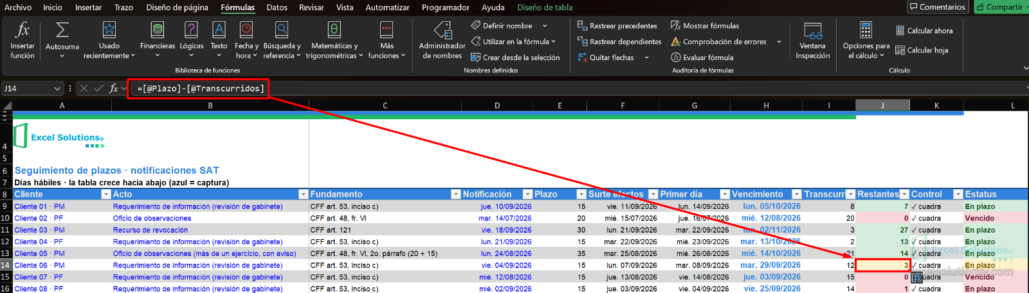Click Definir nombre

[x=502, y=26]
